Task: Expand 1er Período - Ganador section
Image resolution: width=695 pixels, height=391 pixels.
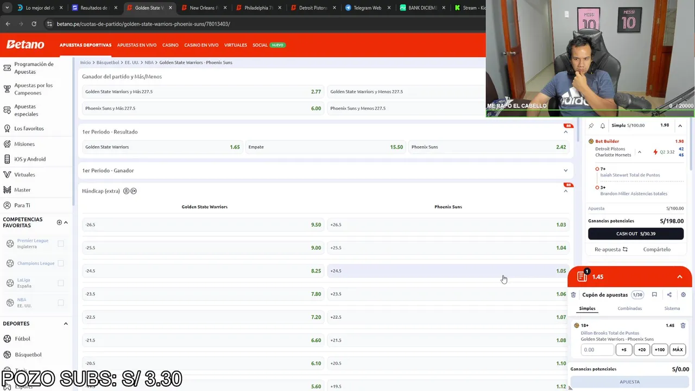Action: [565, 171]
